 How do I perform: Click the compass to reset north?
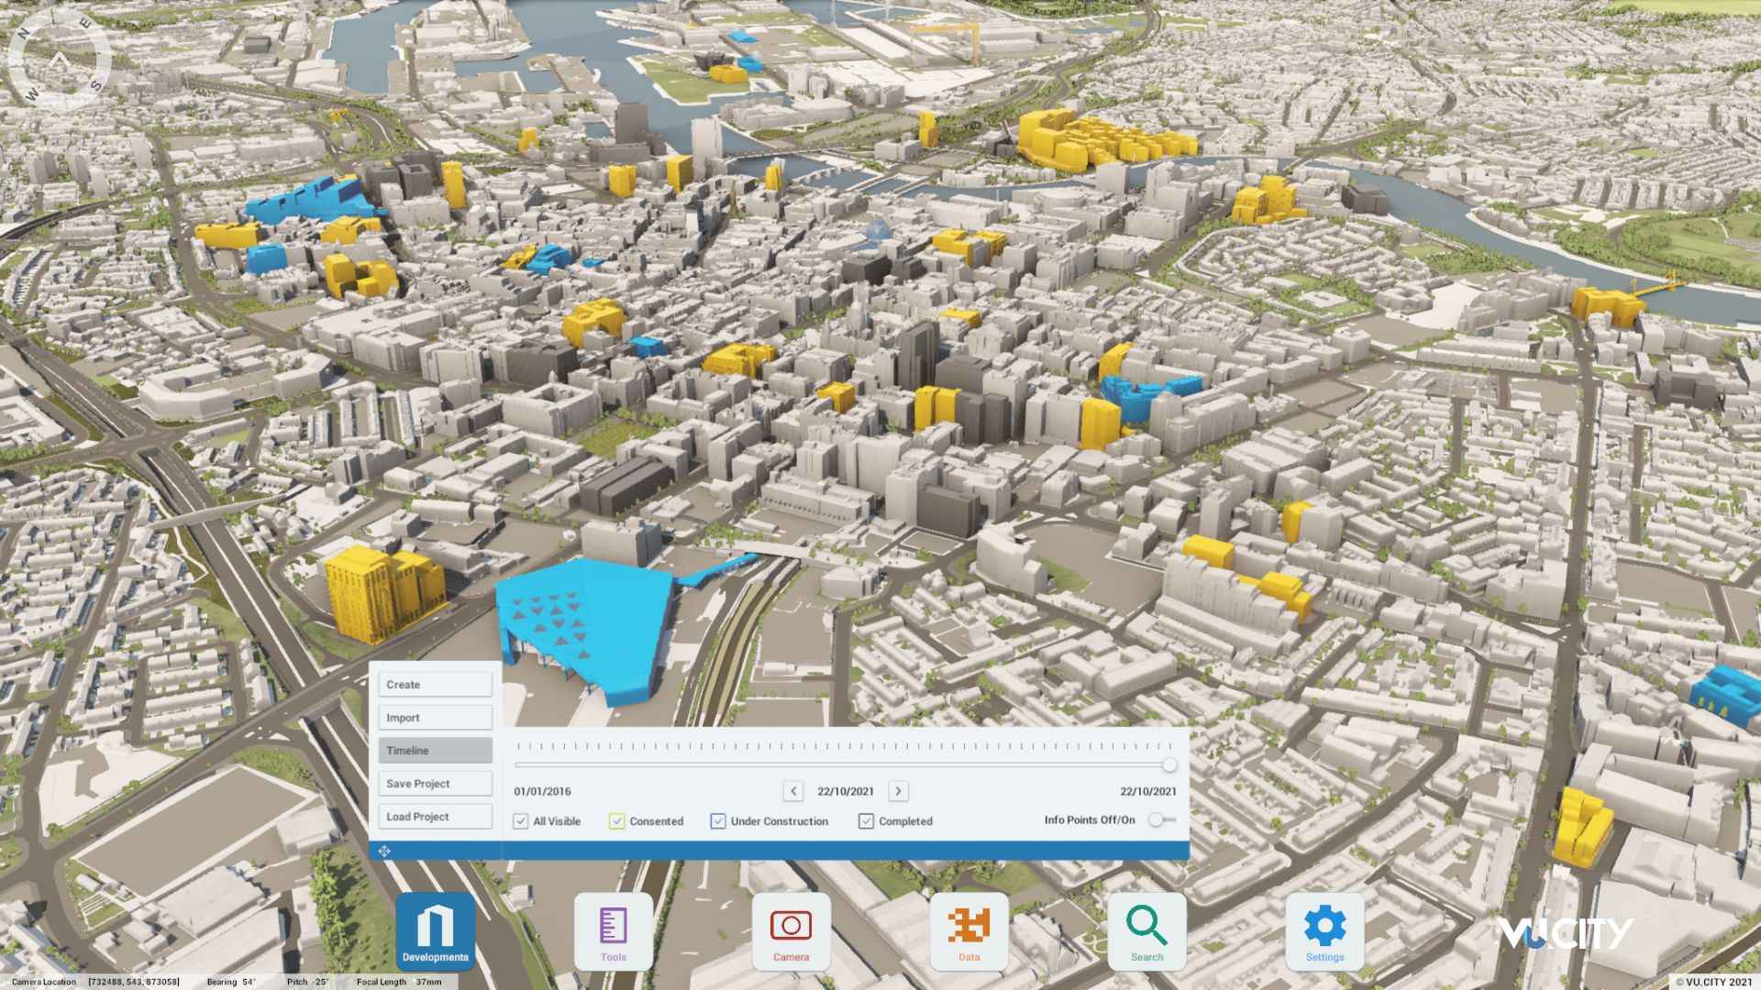[60, 61]
